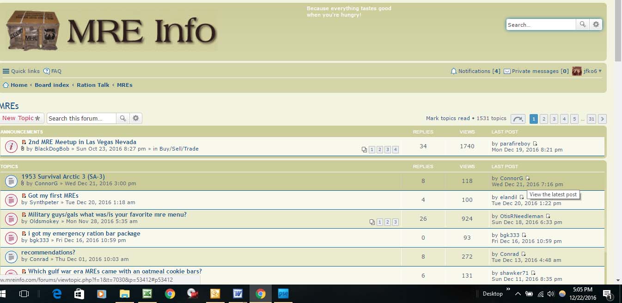
Task: Go to page 2 of topics
Action: [544, 119]
